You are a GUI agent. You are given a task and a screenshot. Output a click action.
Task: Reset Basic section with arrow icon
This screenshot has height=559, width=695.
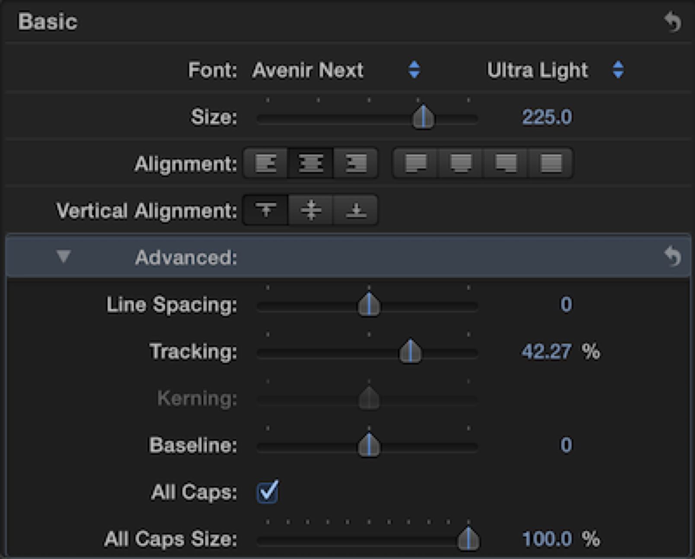tap(673, 22)
